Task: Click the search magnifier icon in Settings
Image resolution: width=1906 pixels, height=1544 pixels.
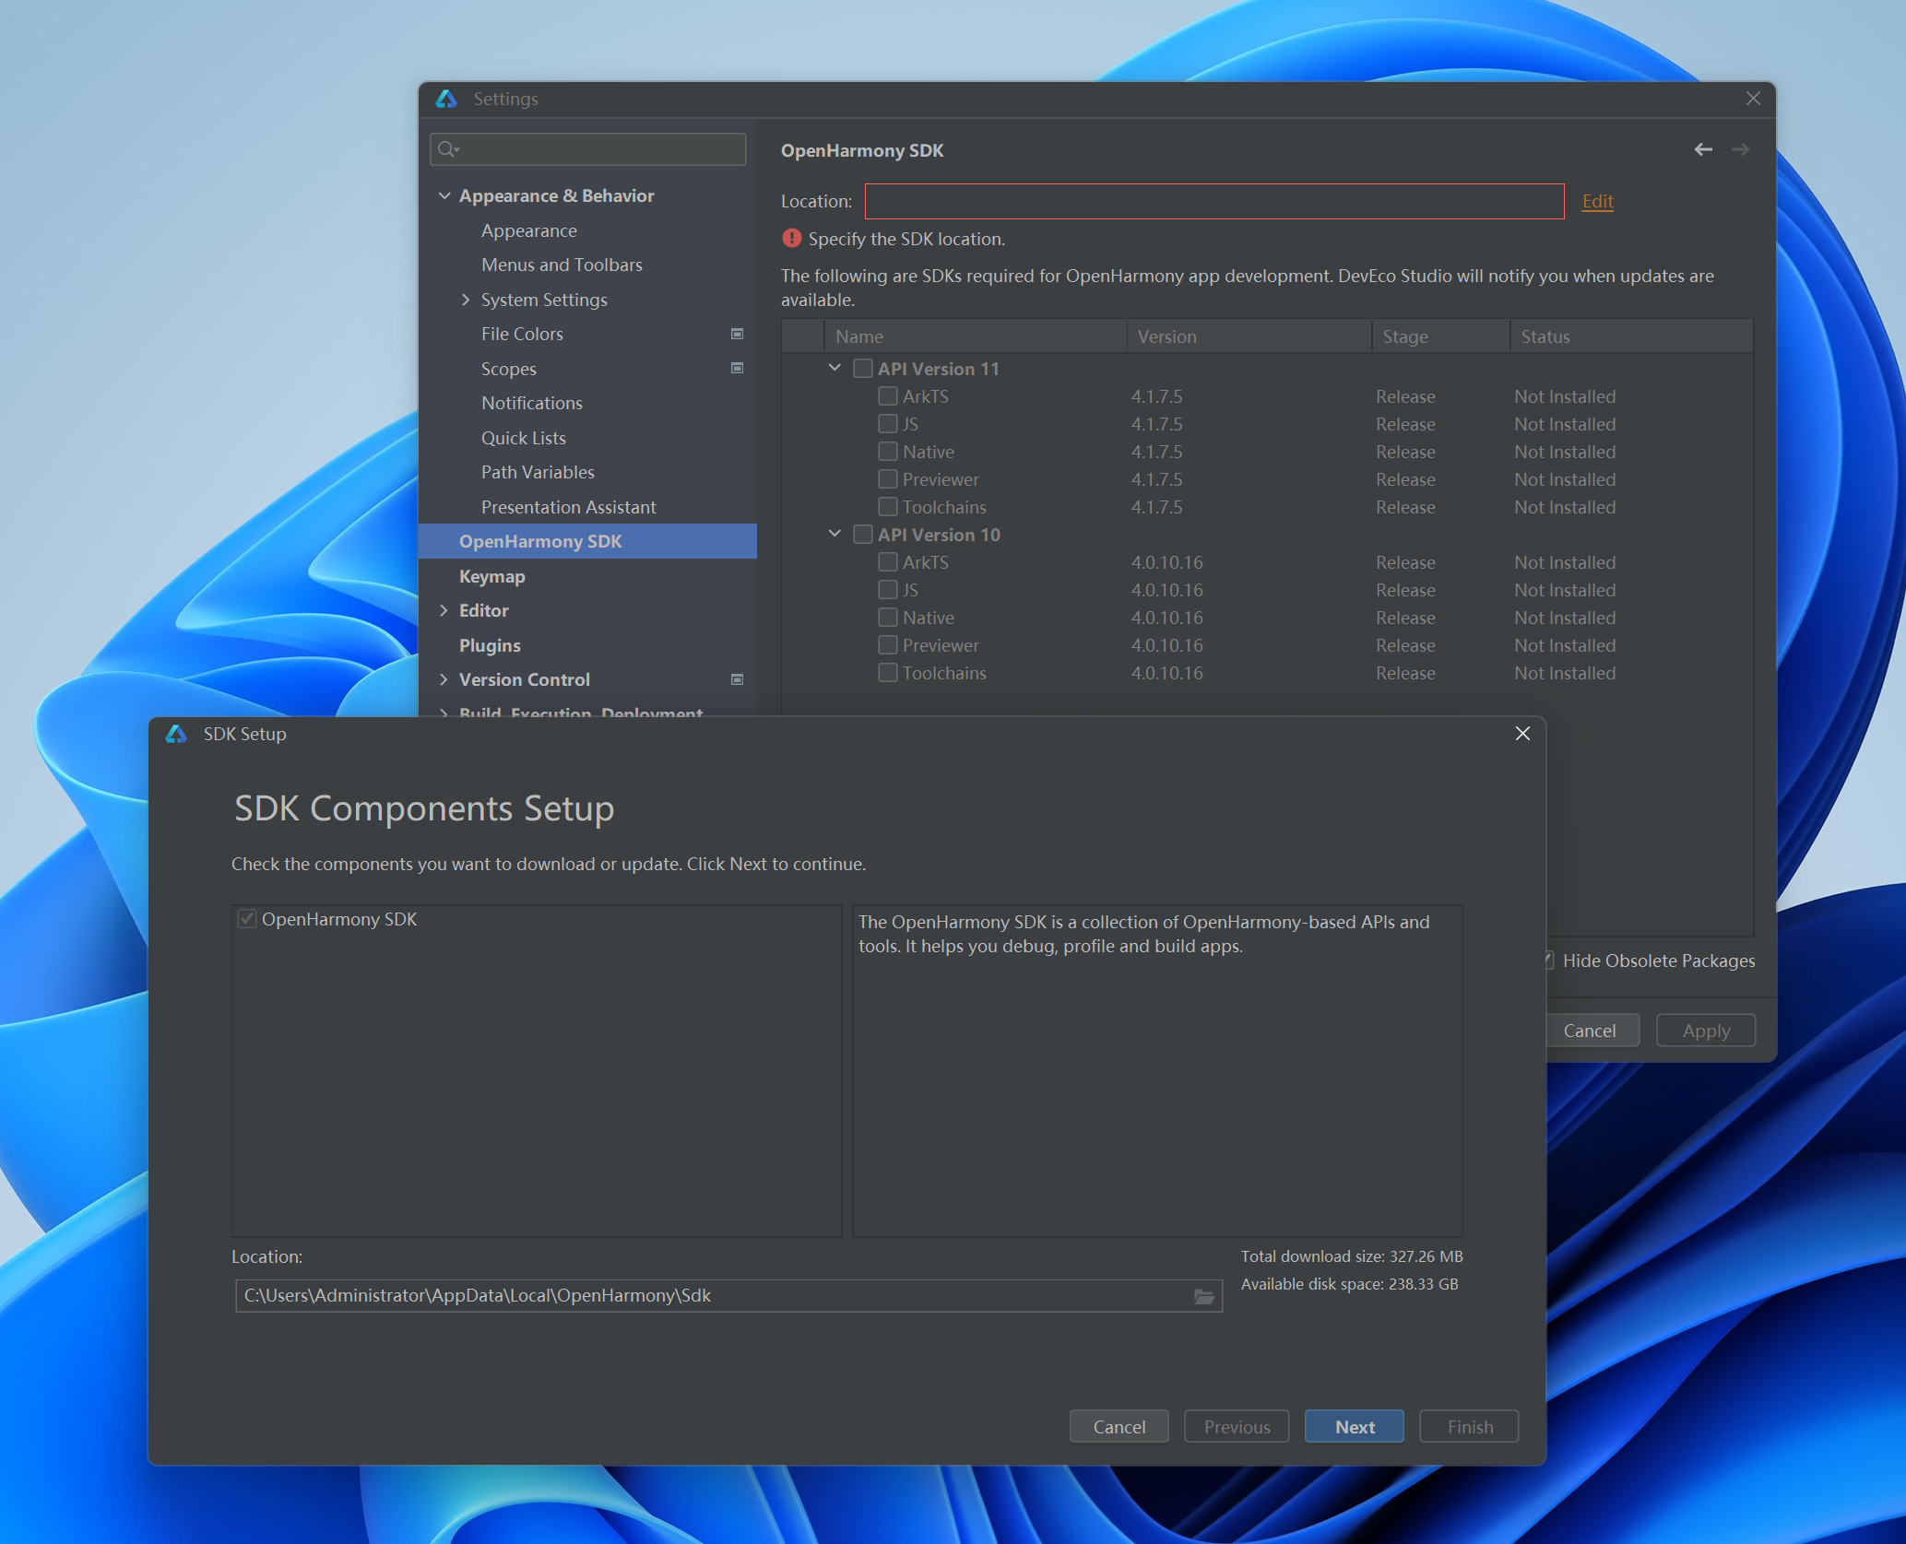Action: [x=448, y=149]
